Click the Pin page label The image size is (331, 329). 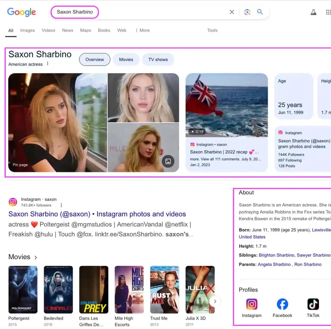click(x=20, y=165)
